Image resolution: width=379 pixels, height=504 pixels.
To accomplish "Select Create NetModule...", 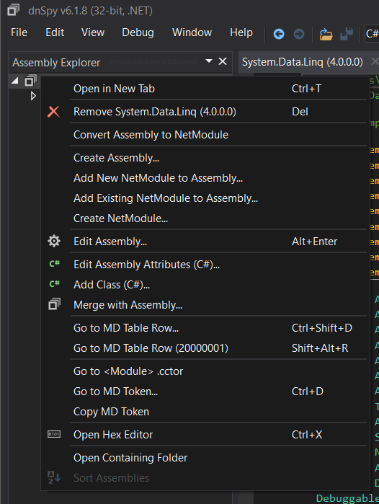I will (x=204, y=218).
